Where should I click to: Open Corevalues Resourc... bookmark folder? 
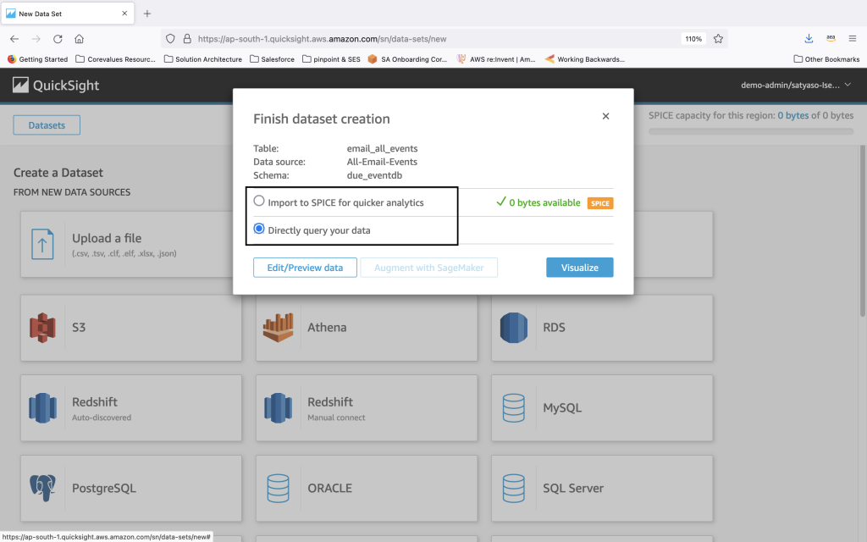(x=115, y=59)
